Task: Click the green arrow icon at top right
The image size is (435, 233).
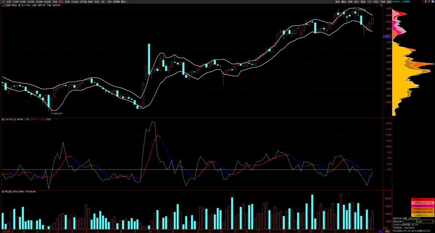Action: pos(429,2)
